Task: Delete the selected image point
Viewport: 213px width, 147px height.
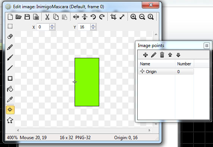Action: 162,55
